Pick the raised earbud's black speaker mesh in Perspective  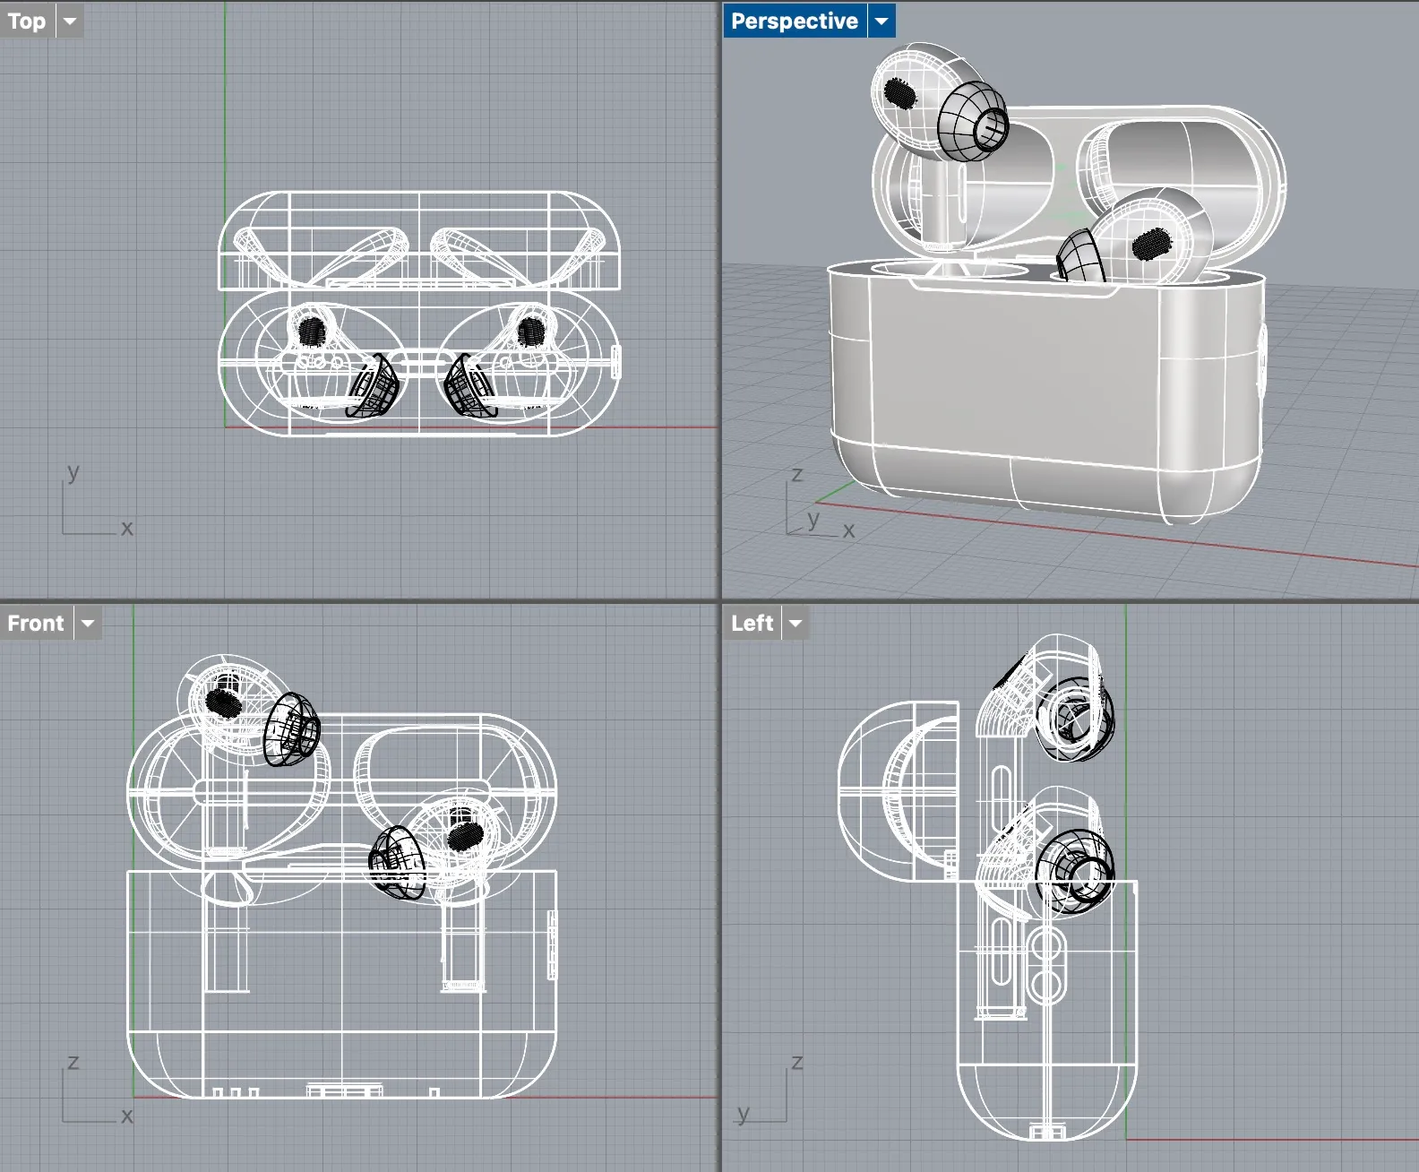(x=899, y=93)
